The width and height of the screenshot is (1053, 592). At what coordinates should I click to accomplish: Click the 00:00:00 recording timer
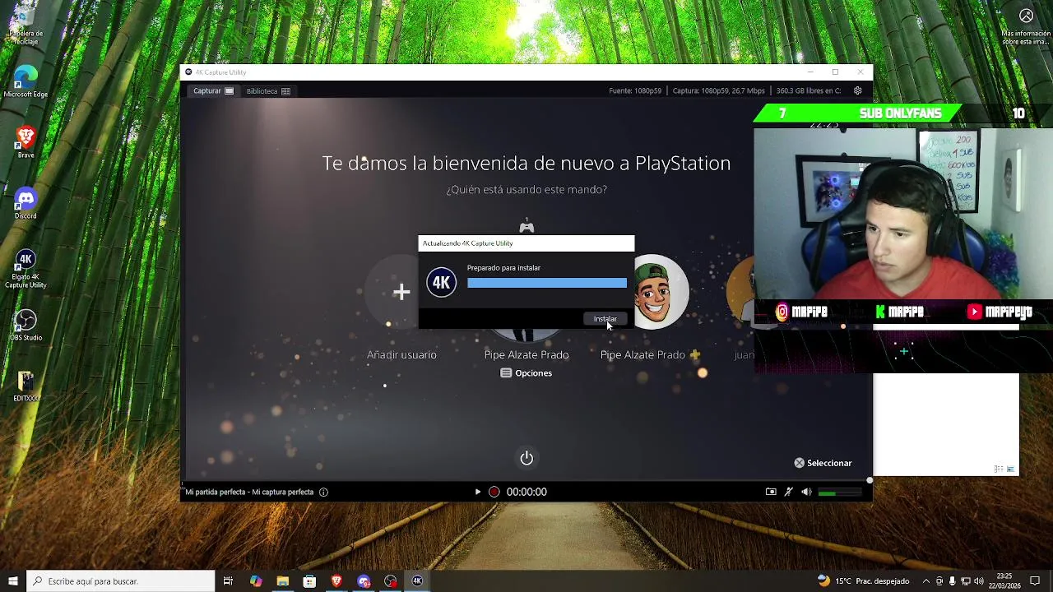tap(526, 492)
